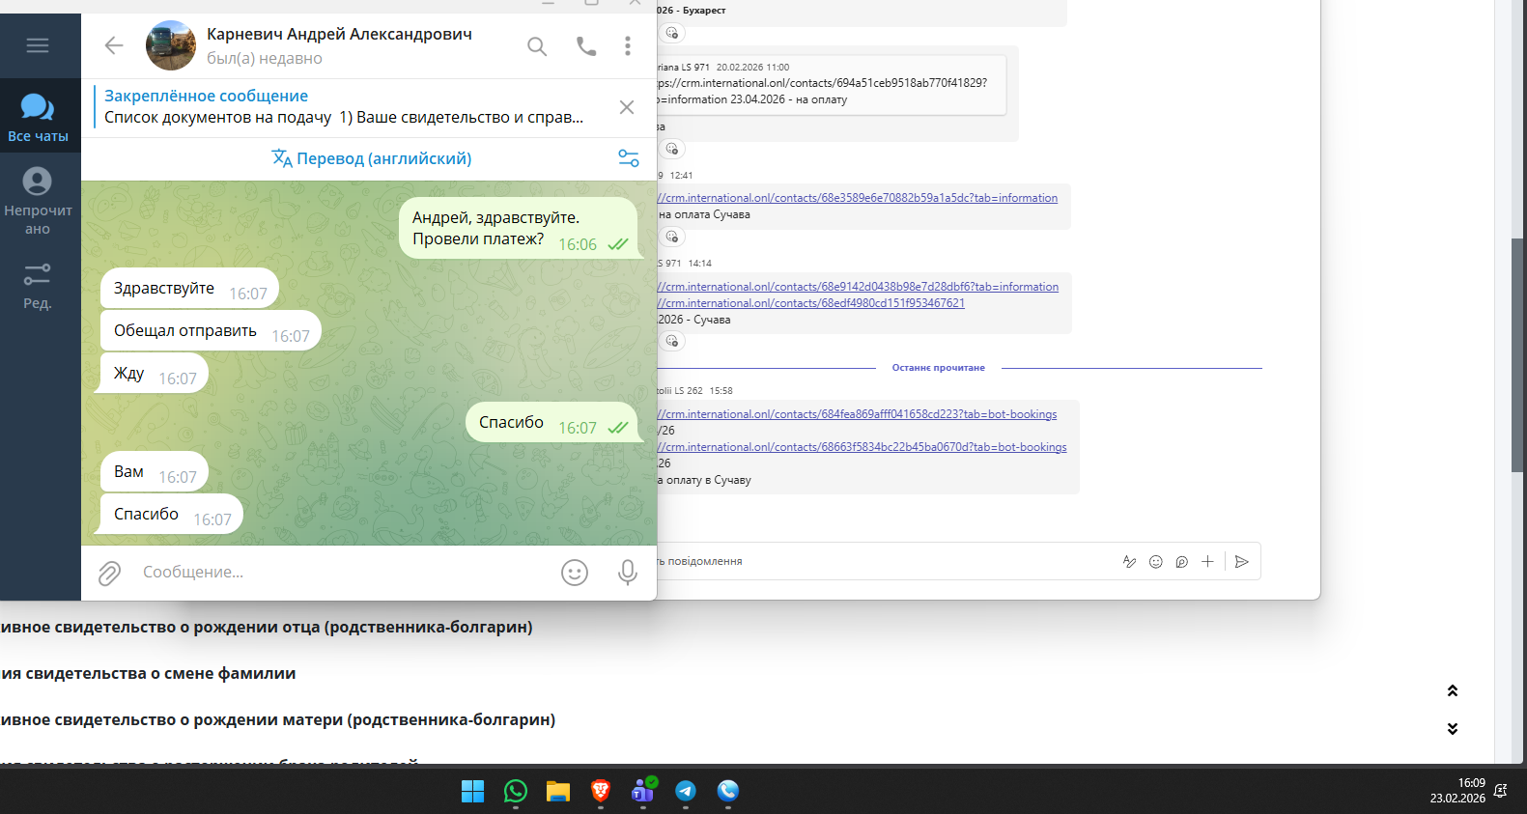This screenshot has height=814, width=1527.
Task: Open the pinned message Закреплённое сообщение
Action: pos(343,107)
